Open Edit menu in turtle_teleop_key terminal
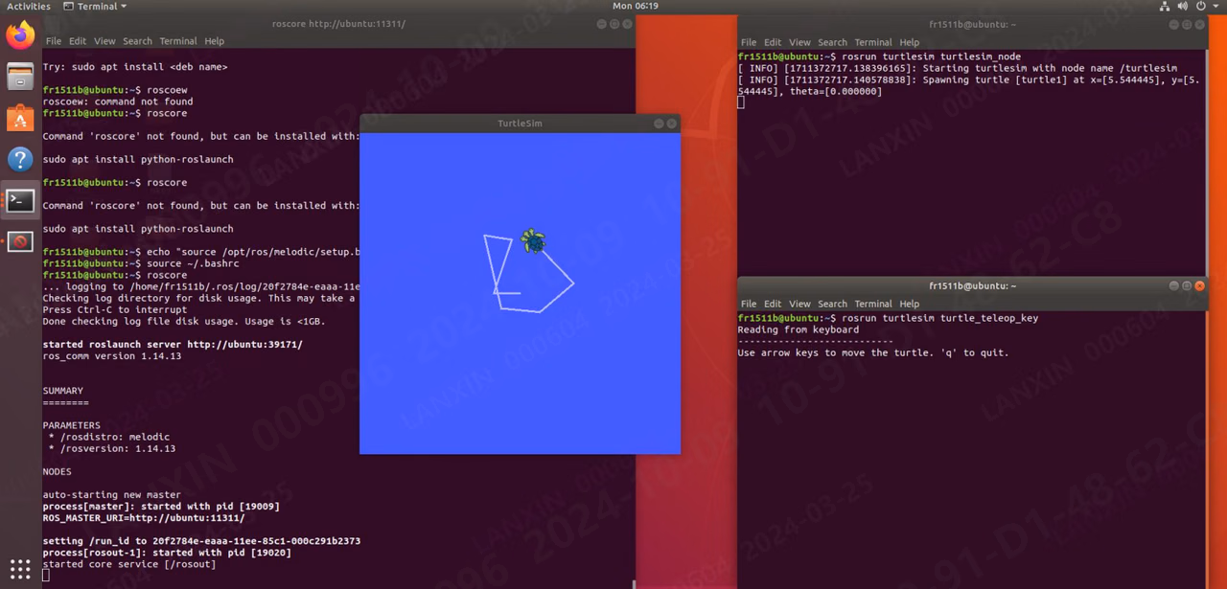The width and height of the screenshot is (1227, 589). [773, 304]
